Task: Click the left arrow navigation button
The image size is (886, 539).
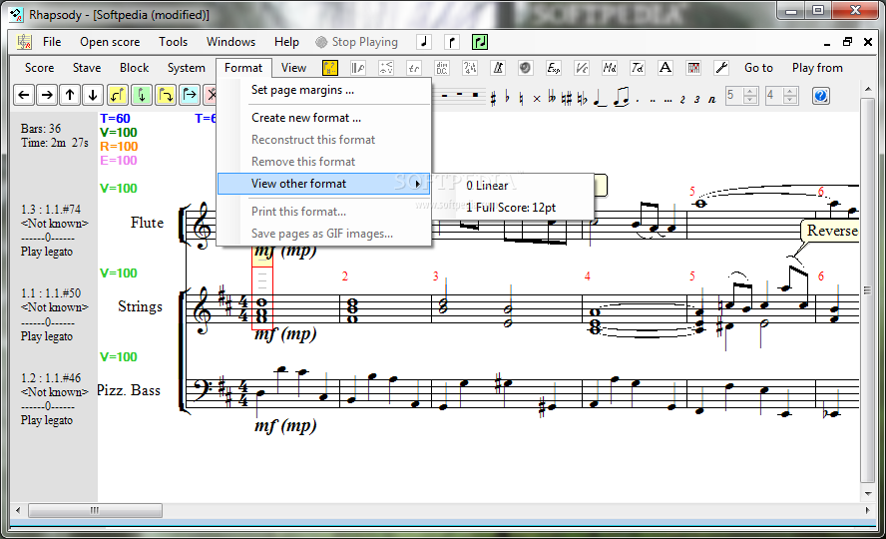Action: (x=24, y=95)
